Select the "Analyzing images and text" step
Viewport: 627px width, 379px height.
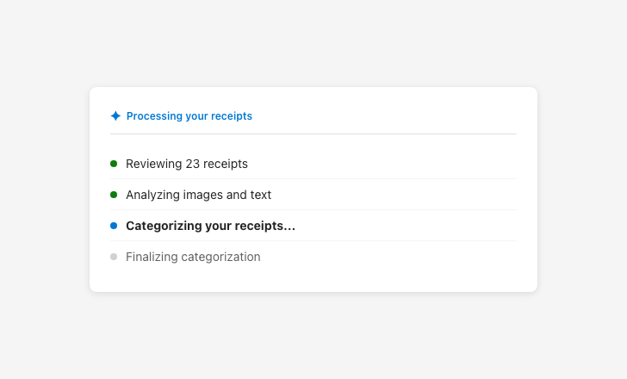tap(198, 195)
